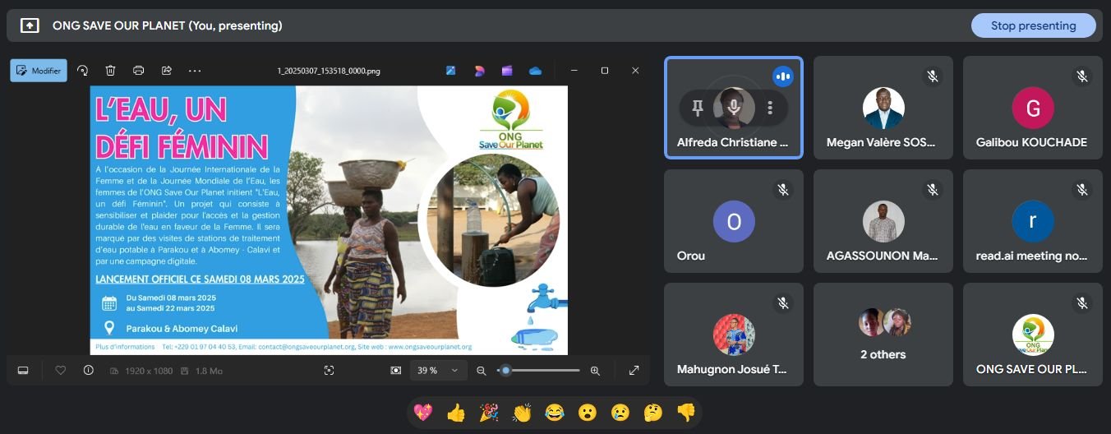Open the Designer edit icon in Photos title bar
The width and height of the screenshot is (1111, 434).
tap(451, 71)
